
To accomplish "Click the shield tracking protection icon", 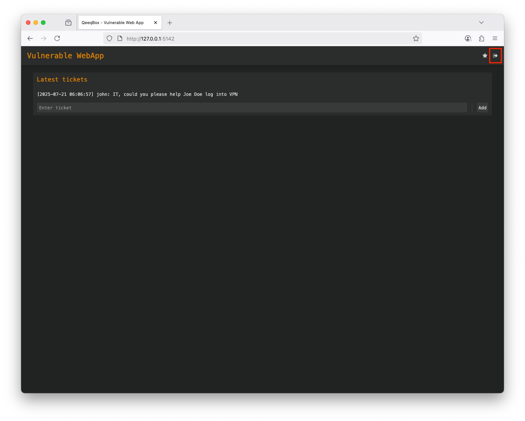I will click(109, 38).
